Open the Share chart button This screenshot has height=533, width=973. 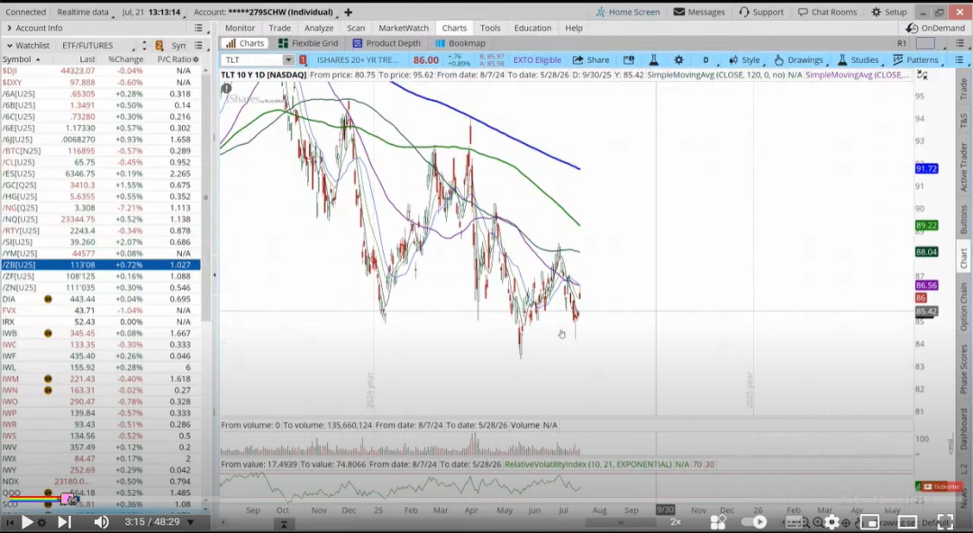pos(591,59)
